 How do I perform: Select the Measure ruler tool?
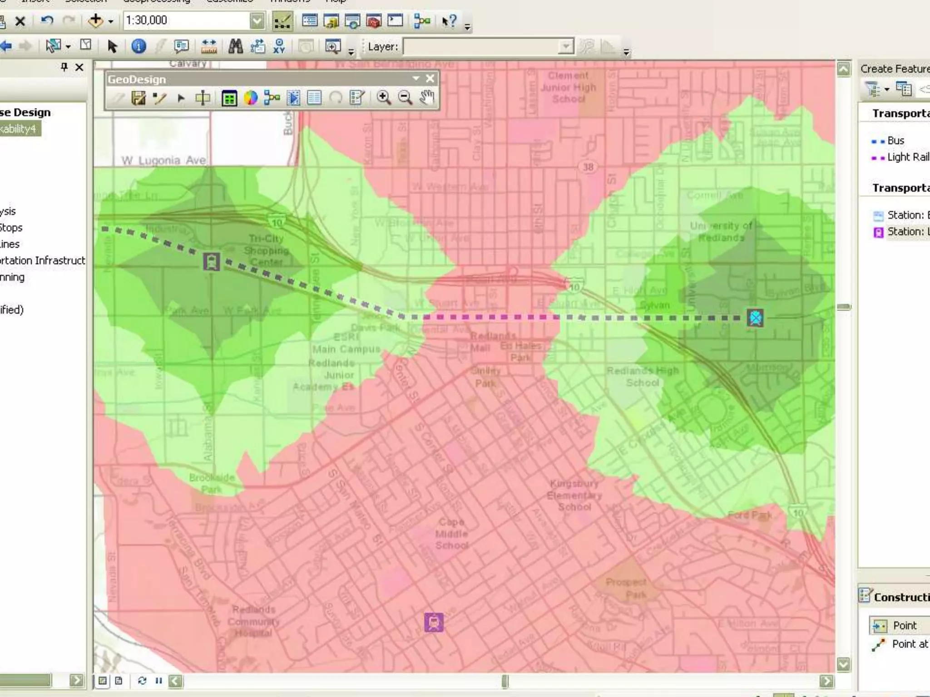[209, 46]
